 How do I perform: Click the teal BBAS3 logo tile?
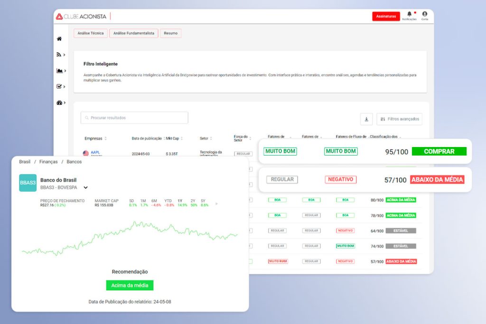point(28,183)
